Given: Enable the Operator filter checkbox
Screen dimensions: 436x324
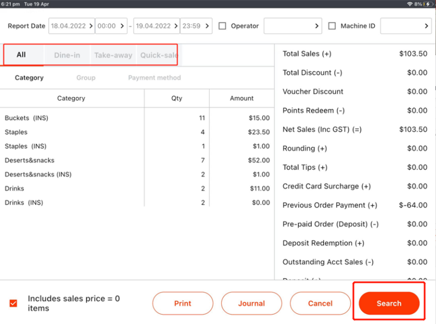Looking at the screenshot, I should tap(222, 26).
